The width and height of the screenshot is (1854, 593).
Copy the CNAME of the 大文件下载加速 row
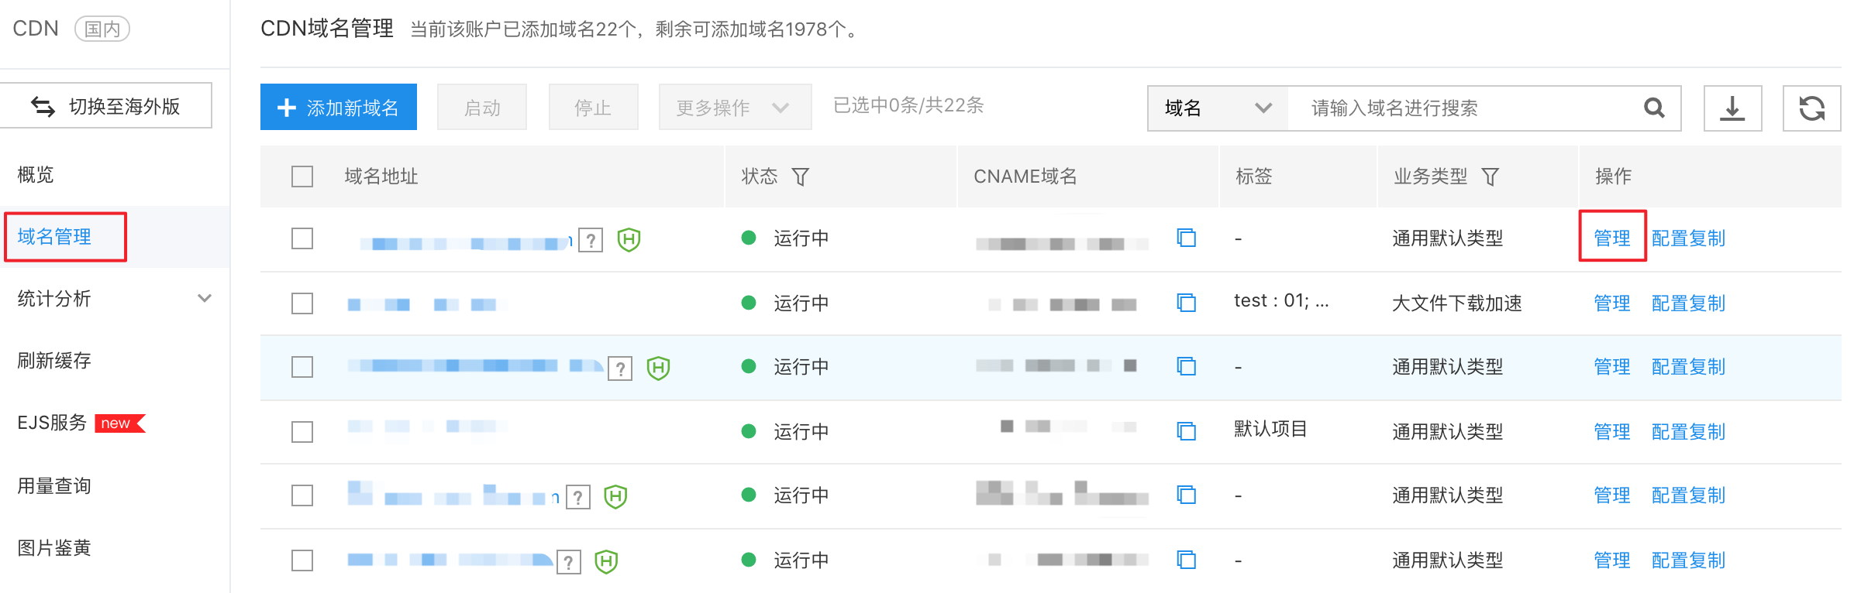(1186, 303)
